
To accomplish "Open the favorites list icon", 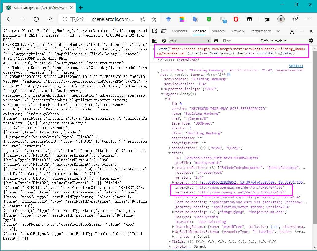I will tap(267, 19).
